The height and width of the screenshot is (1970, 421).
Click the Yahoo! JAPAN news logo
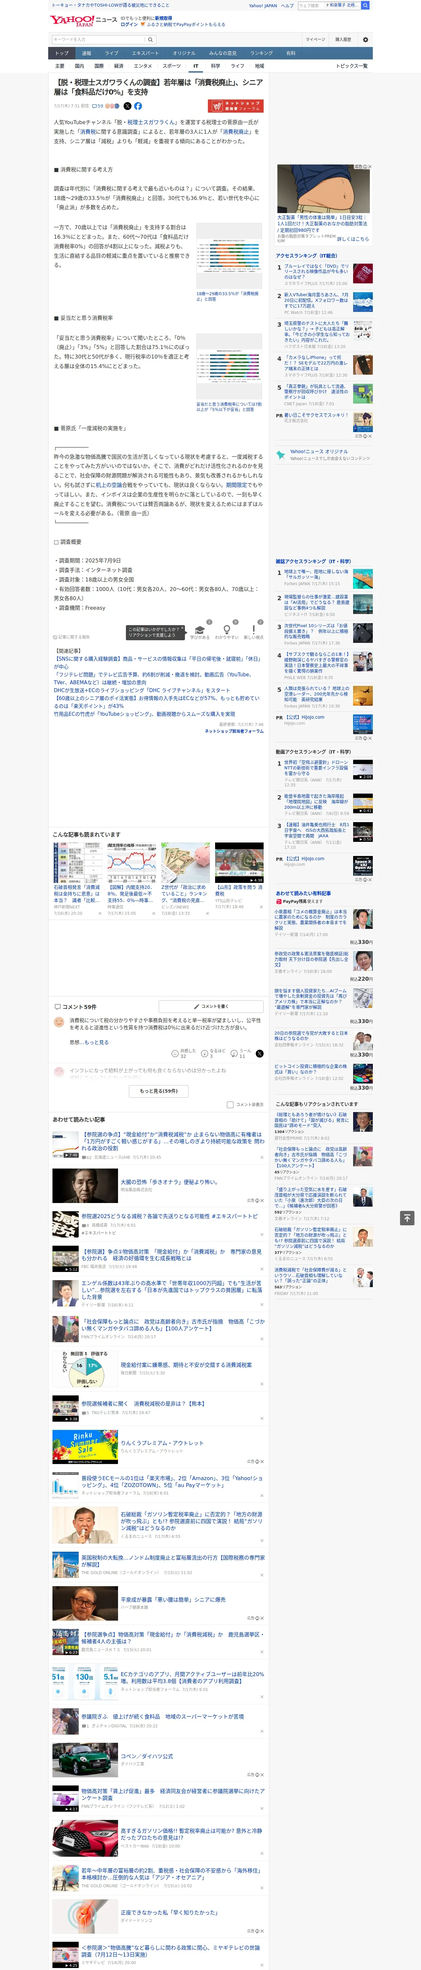point(83,21)
